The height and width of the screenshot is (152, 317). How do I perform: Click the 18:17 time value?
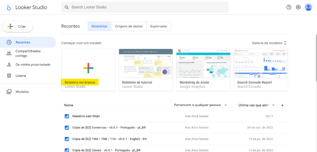[x=269, y=116]
